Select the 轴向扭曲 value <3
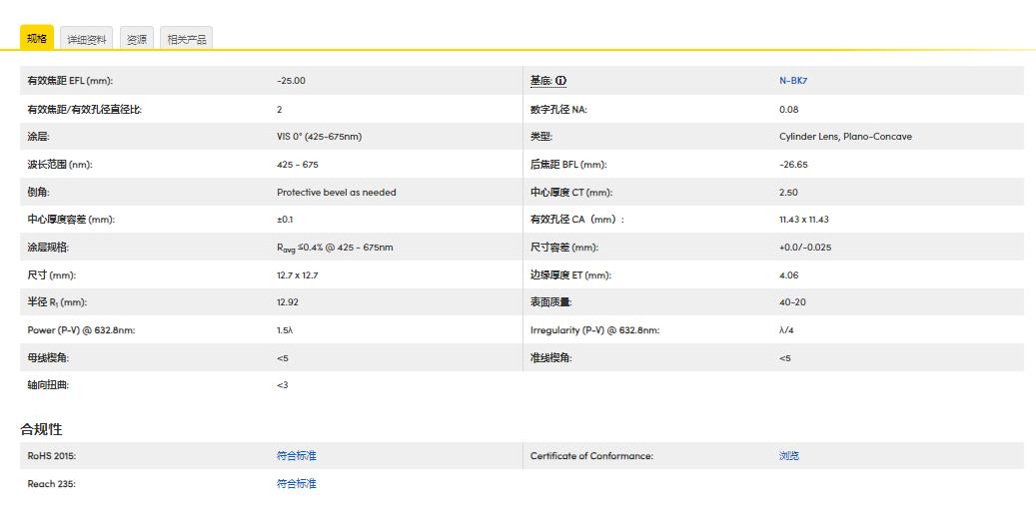Image resolution: width=1036 pixels, height=520 pixels. (283, 384)
